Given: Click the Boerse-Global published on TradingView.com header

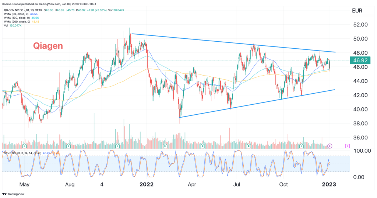Looking at the screenshot, I should click(x=50, y=4).
